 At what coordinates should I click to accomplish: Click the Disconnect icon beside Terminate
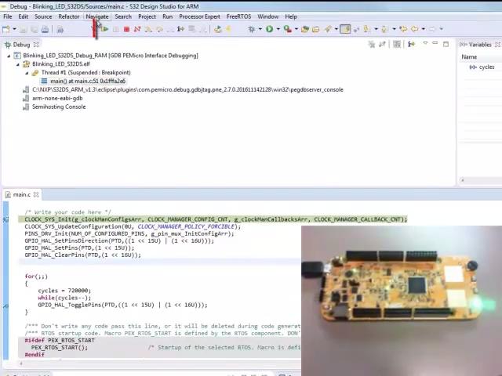pos(136,30)
